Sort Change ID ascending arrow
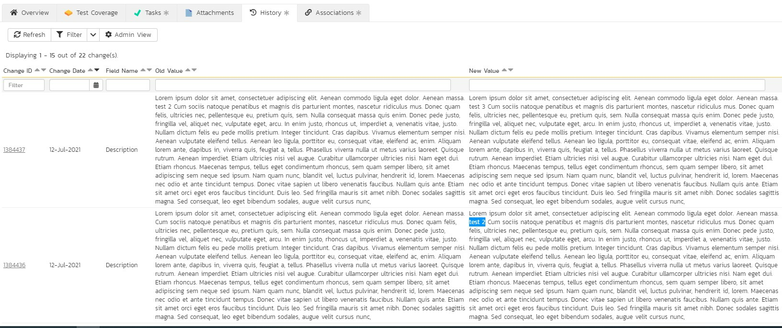The width and height of the screenshot is (782, 328). pyautogui.click(x=37, y=70)
